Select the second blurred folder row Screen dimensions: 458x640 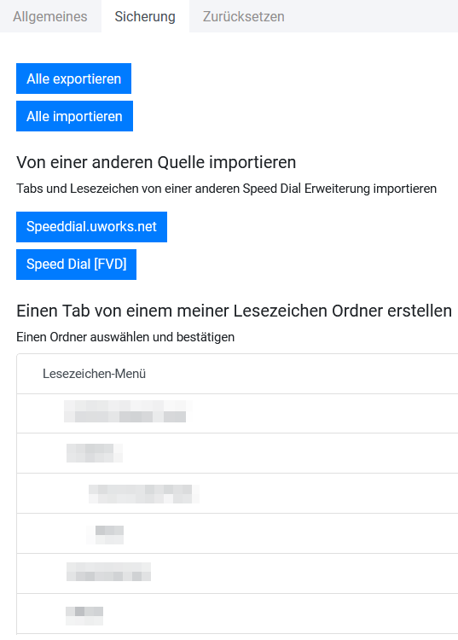237,453
